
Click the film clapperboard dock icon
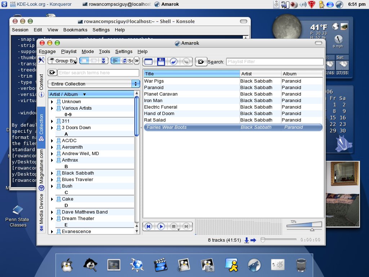(x=160, y=265)
